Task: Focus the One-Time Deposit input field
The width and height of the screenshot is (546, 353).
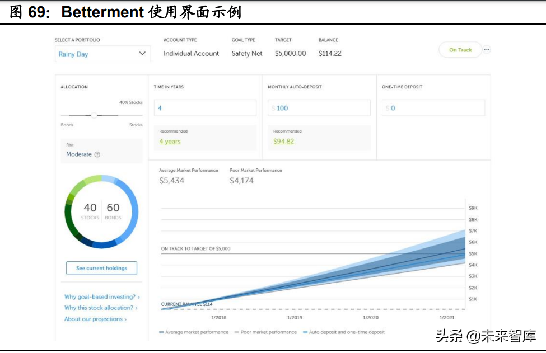Action: (x=433, y=108)
